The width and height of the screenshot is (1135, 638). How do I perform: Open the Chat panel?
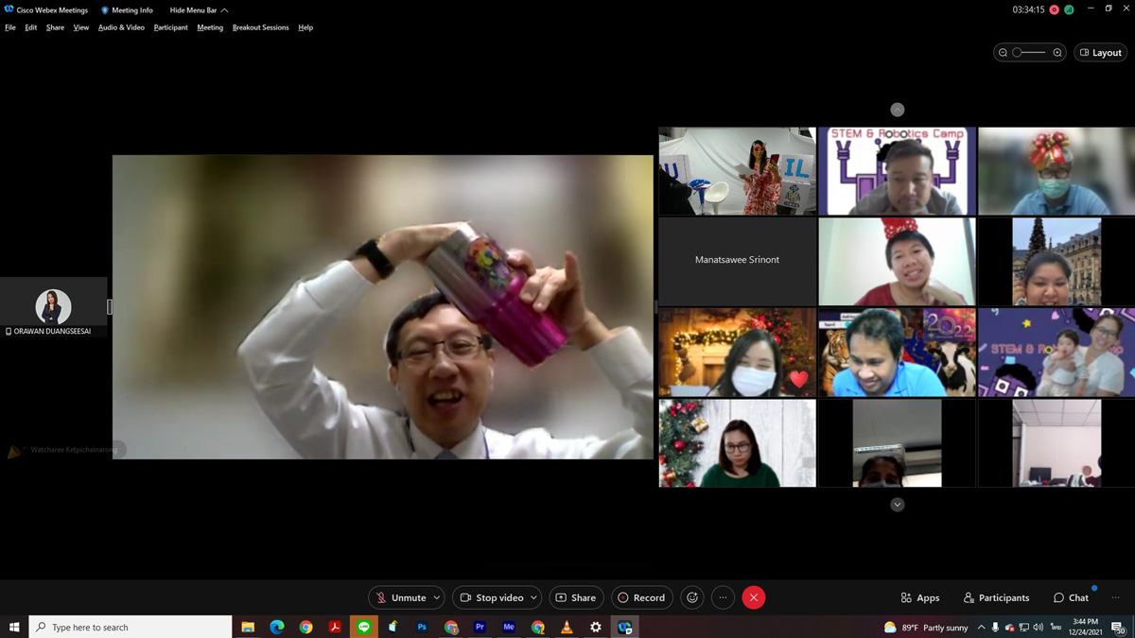point(1071,597)
